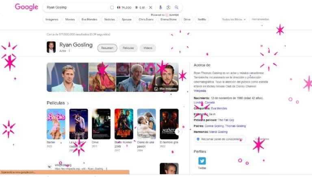
Task: Start voice search with the microphone icon
Action: coord(160,7)
